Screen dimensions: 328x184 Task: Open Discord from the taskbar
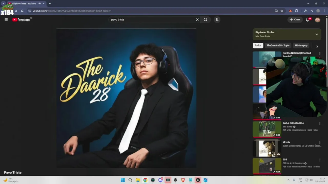(160, 180)
